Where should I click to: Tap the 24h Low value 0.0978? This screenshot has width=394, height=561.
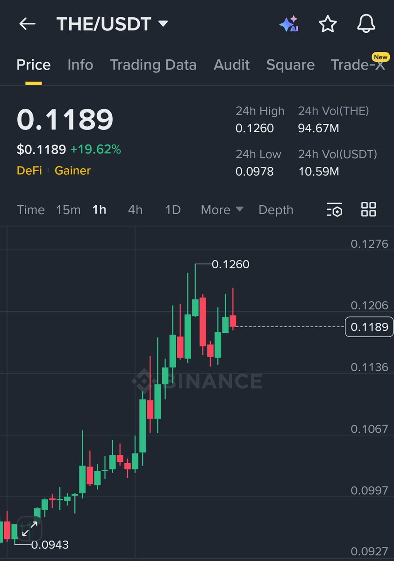pyautogui.click(x=255, y=172)
